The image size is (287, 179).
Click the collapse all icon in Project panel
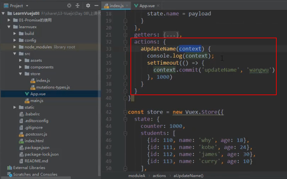[x=78, y=6]
